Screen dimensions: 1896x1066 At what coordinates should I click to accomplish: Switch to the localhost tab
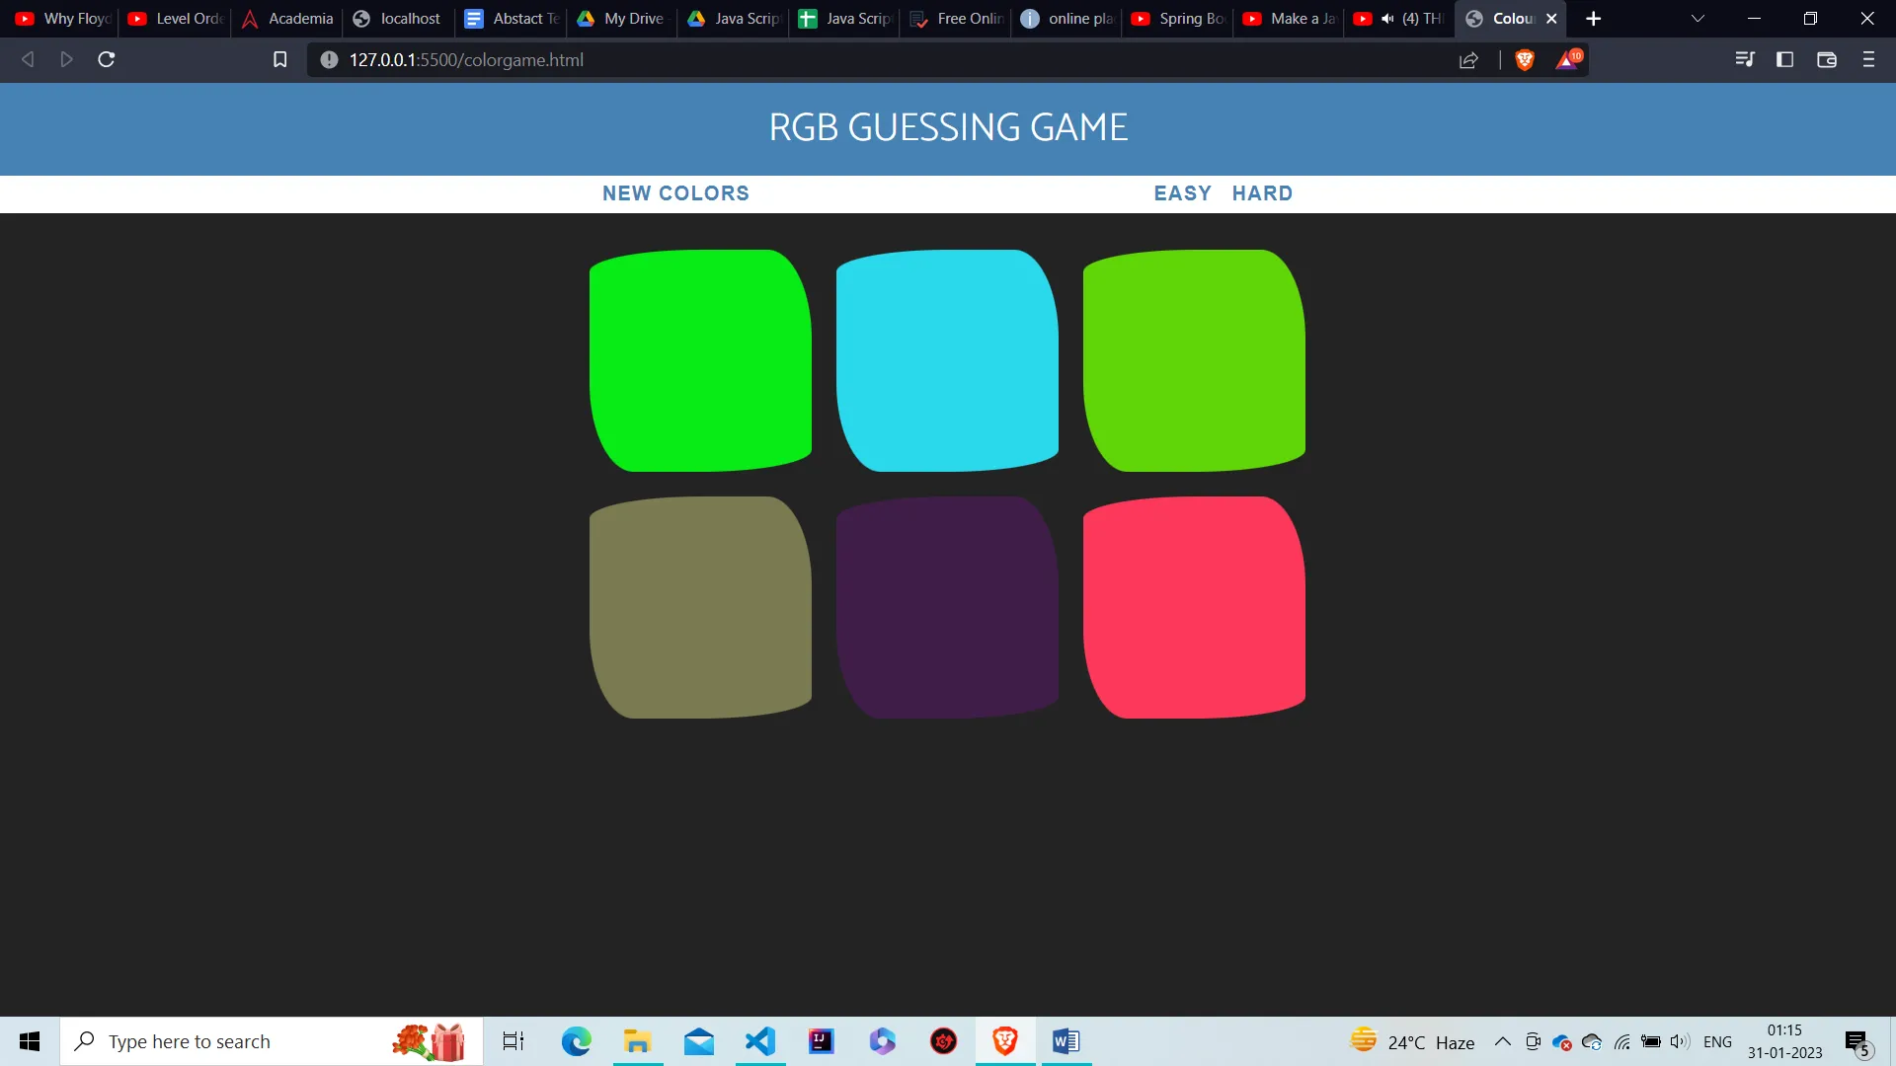click(397, 18)
